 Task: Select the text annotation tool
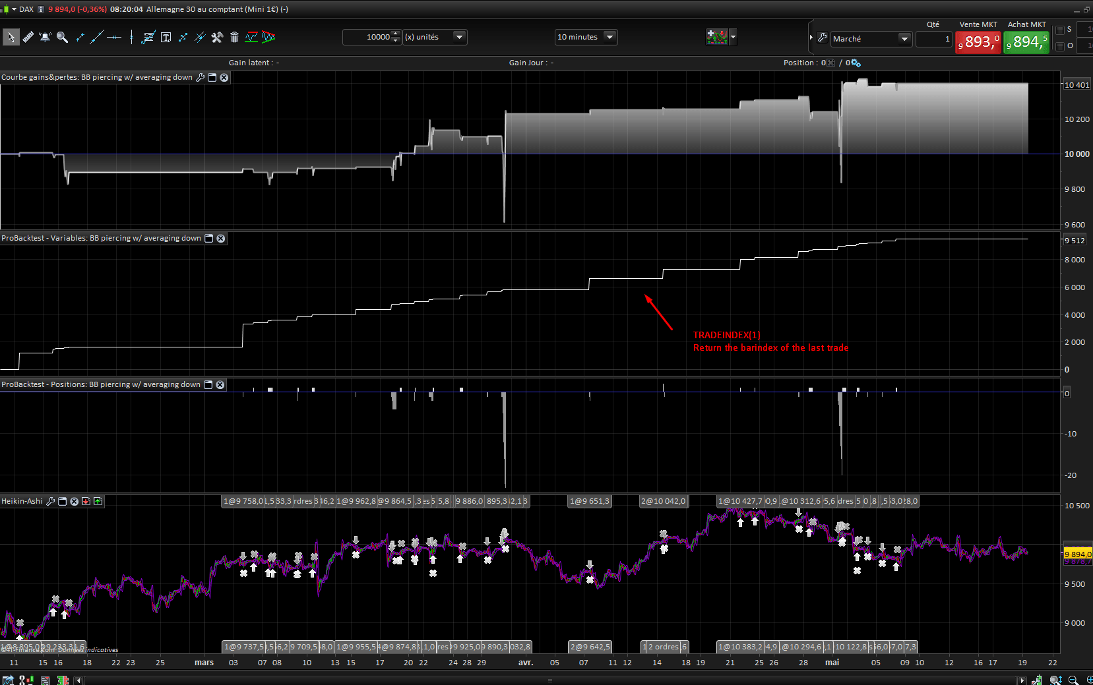point(166,37)
